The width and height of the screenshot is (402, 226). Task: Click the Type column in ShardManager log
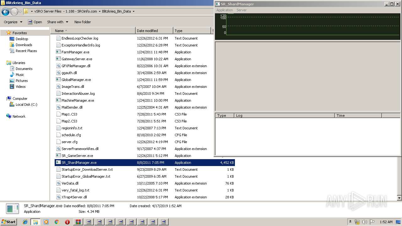click(x=225, y=116)
